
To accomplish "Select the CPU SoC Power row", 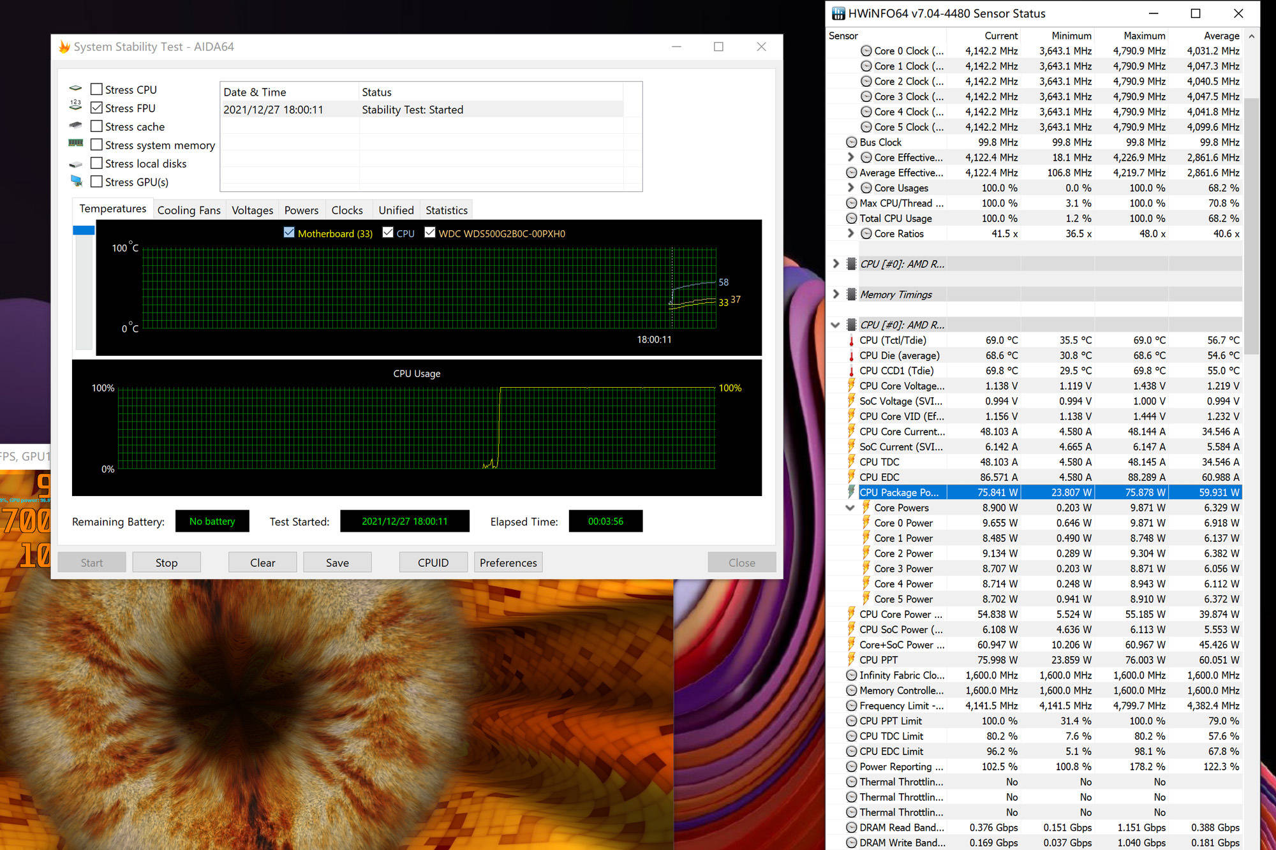I will [x=1043, y=629].
